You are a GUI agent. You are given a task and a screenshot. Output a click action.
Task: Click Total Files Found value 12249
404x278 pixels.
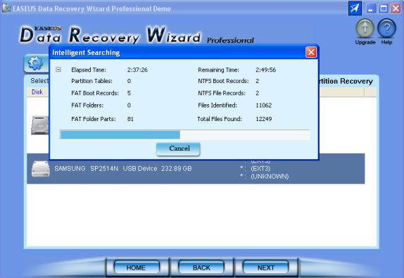(263, 119)
